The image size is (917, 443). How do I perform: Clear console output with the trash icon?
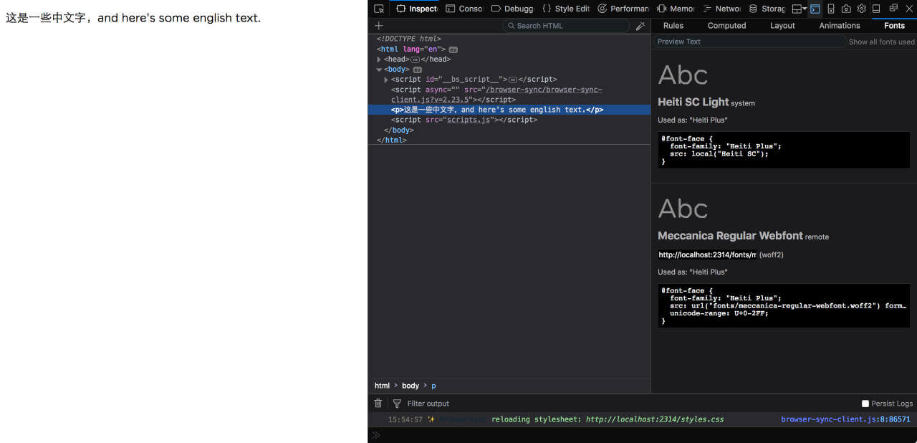coord(378,403)
